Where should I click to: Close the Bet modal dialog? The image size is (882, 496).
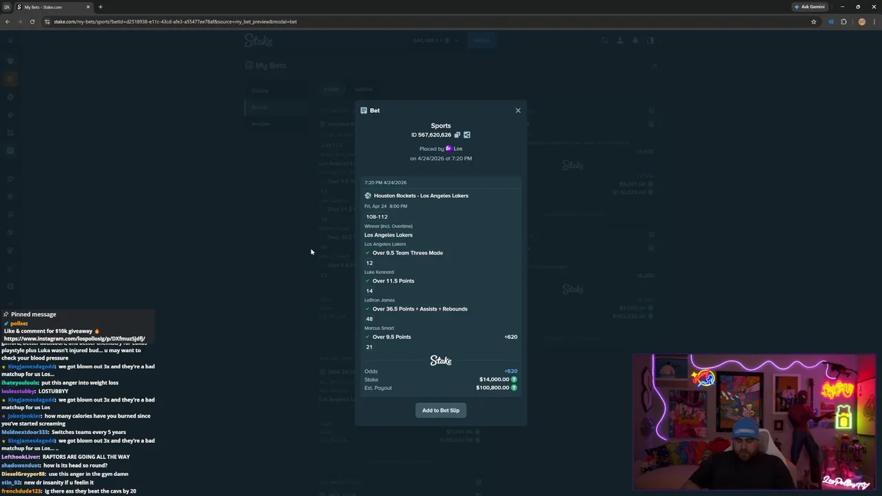[518, 110]
